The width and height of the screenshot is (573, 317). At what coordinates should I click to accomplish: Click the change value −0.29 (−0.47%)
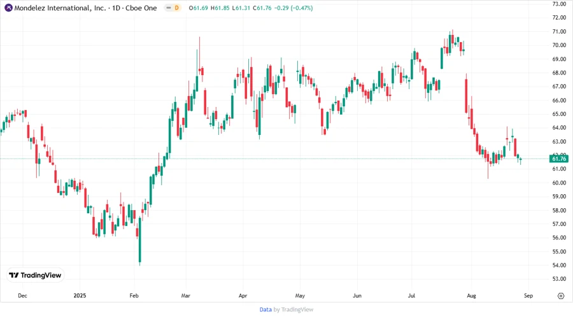pyautogui.click(x=294, y=8)
